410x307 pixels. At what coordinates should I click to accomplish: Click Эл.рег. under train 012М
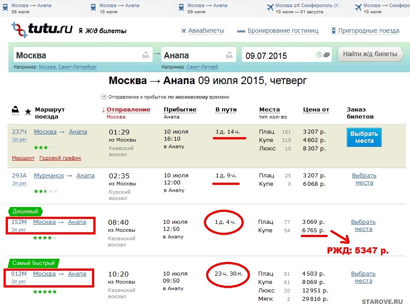(x=19, y=282)
